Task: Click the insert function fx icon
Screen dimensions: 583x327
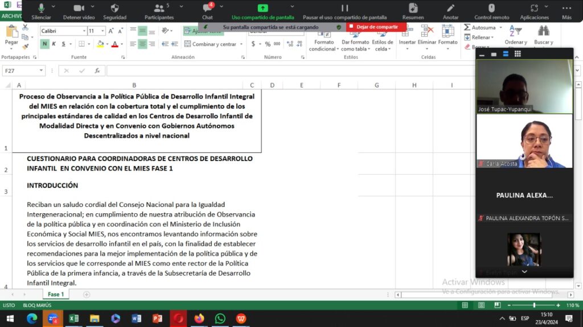Action: pos(97,71)
